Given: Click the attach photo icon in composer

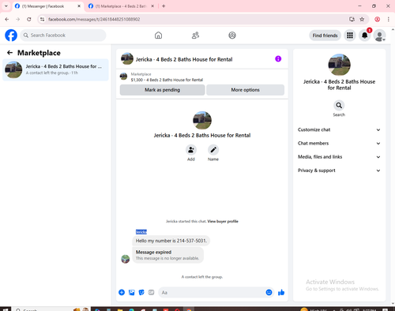Looking at the screenshot, I should 132,292.
